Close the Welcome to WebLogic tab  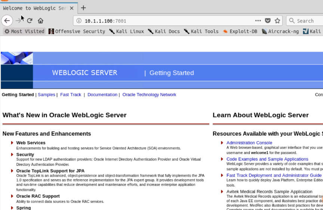click(x=72, y=8)
